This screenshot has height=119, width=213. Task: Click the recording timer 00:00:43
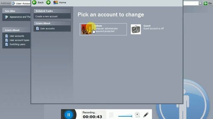pyautogui.click(x=93, y=117)
